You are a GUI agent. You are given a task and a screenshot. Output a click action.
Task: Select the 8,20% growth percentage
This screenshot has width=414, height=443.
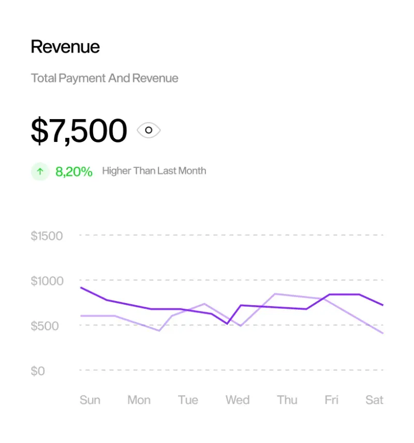74,172
